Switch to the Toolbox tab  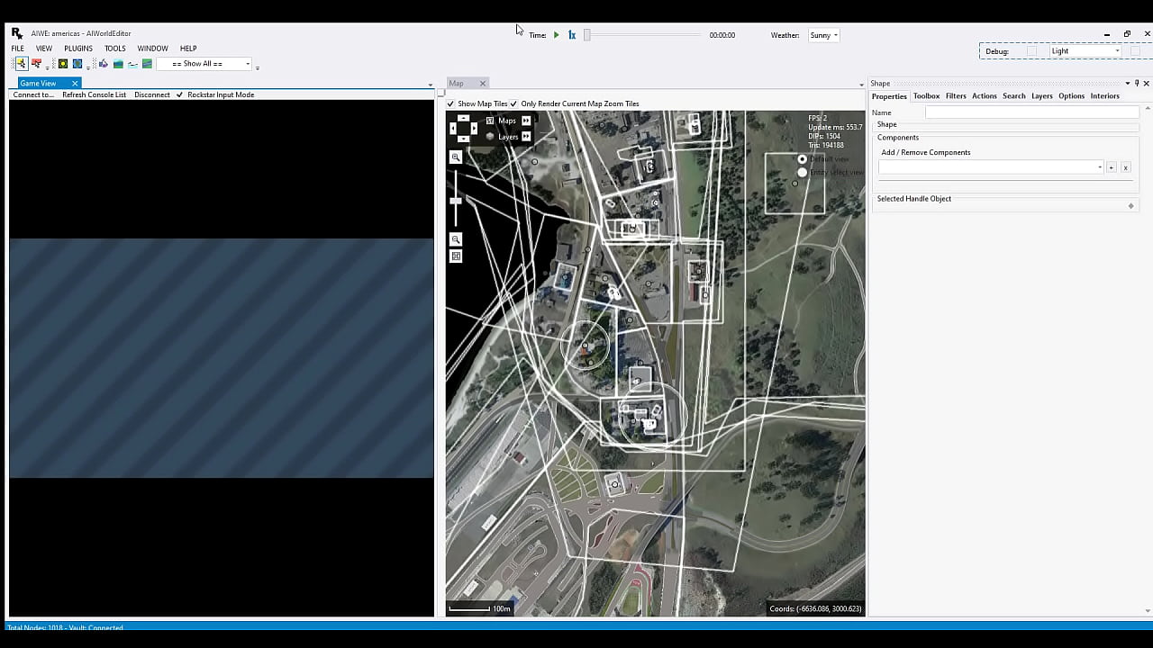click(926, 96)
